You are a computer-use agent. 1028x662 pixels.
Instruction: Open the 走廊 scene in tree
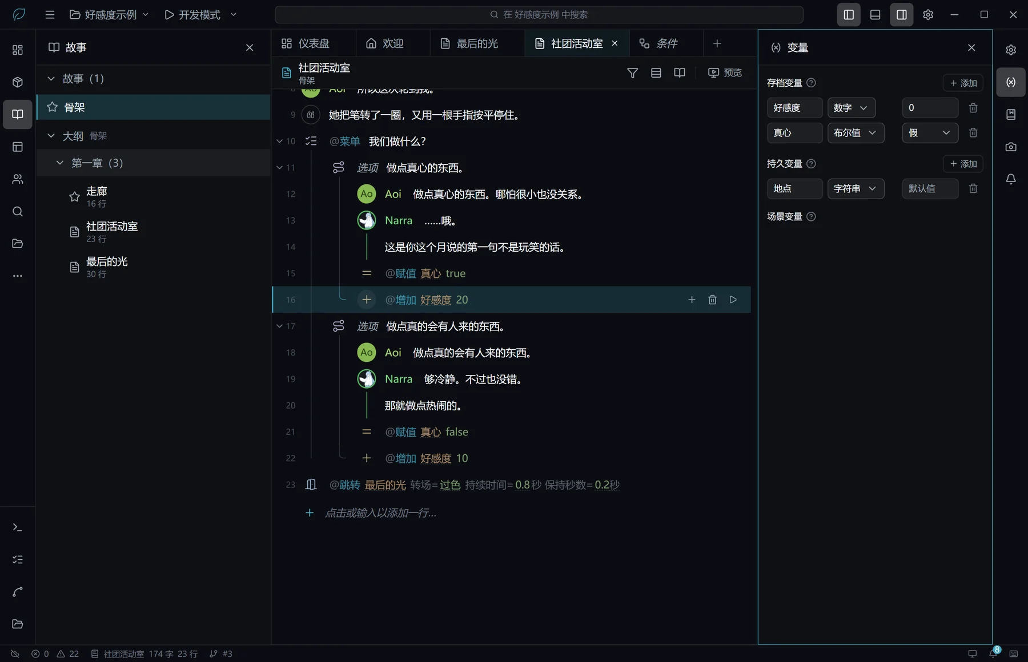pos(154,197)
